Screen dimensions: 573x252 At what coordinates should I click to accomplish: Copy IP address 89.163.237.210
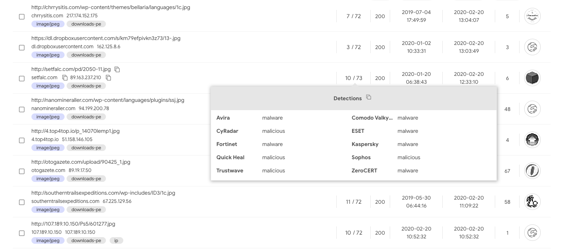tap(108, 78)
